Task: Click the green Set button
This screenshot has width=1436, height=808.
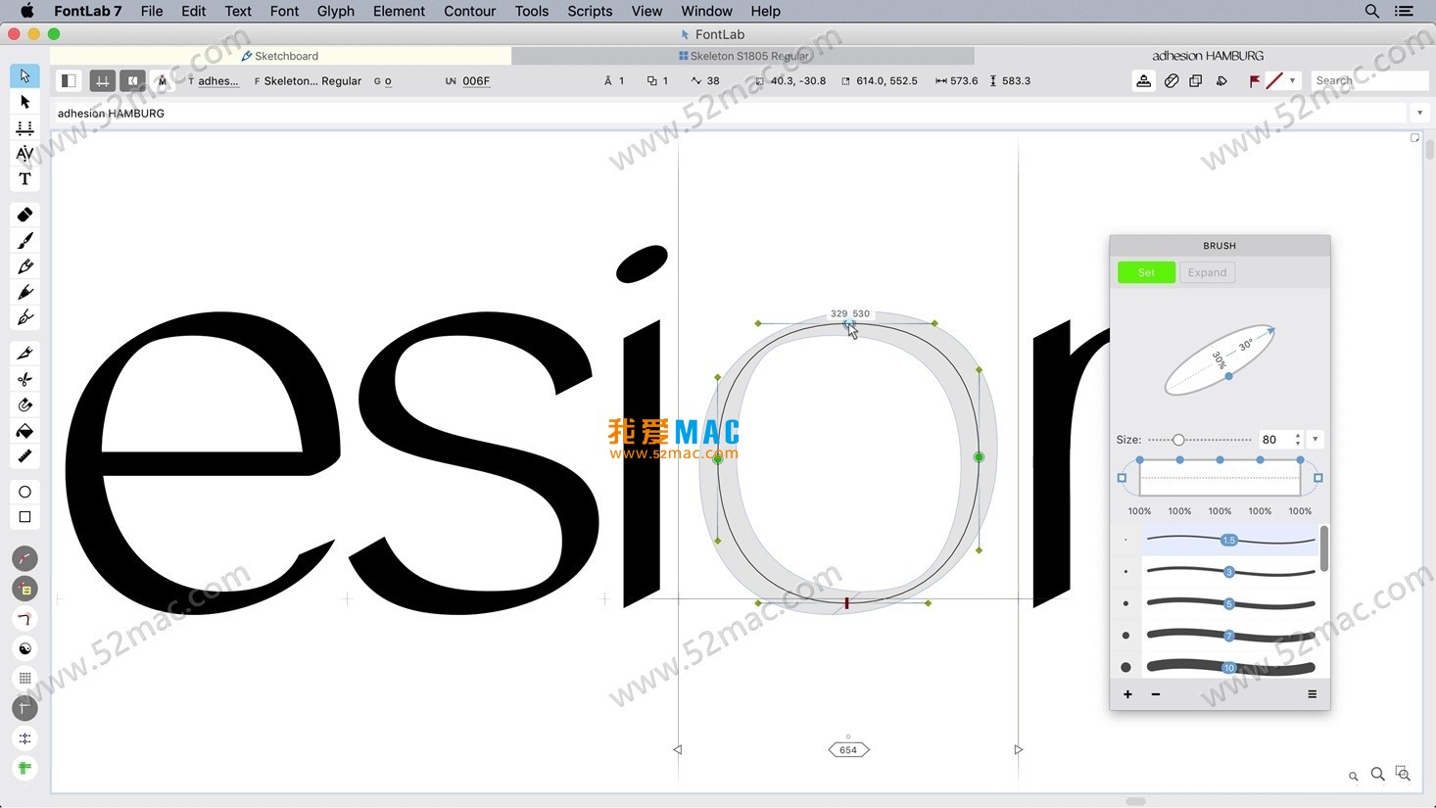Action: [x=1146, y=272]
